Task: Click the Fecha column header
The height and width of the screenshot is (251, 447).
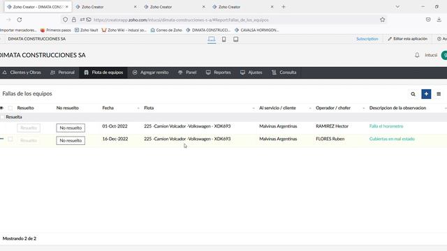Action: 108,108
